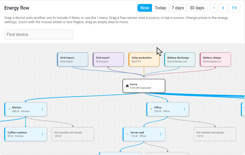The image size is (245, 155).
Task: Click the Energy flow heading
Action: click(x=17, y=8)
